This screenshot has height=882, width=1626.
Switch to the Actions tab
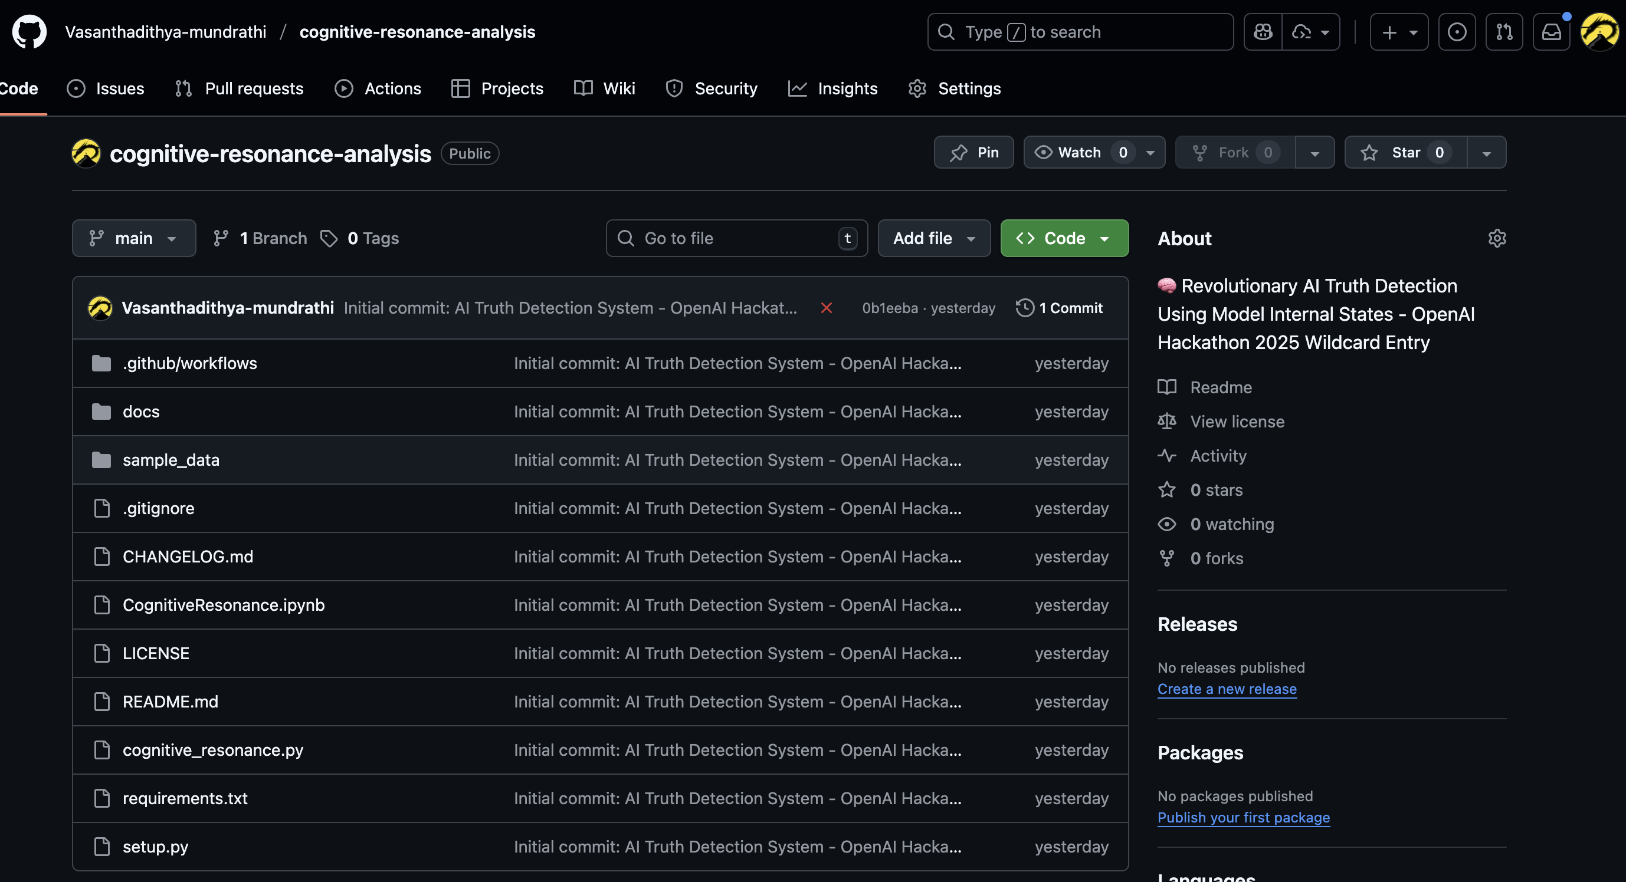tap(378, 88)
